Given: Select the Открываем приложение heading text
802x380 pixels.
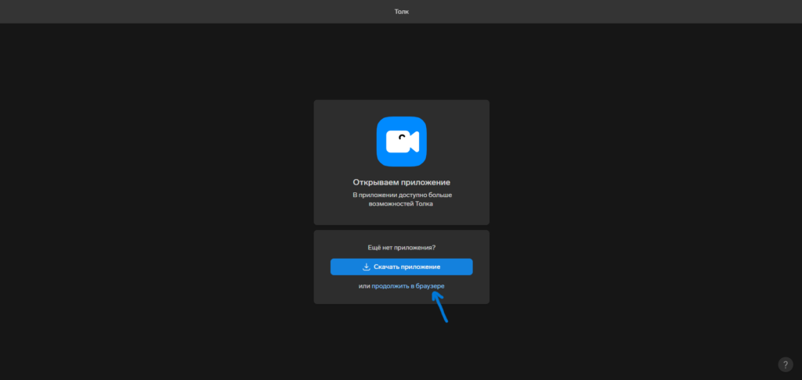Looking at the screenshot, I should point(402,182).
